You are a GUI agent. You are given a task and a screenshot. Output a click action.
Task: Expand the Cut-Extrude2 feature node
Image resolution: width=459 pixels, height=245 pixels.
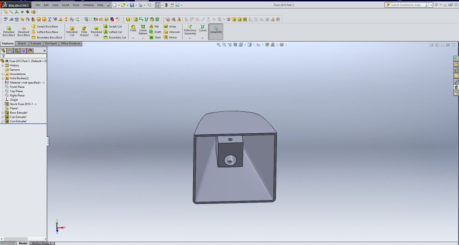(x=3, y=121)
